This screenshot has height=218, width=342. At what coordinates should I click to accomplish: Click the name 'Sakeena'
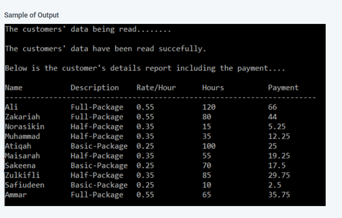tap(20, 165)
